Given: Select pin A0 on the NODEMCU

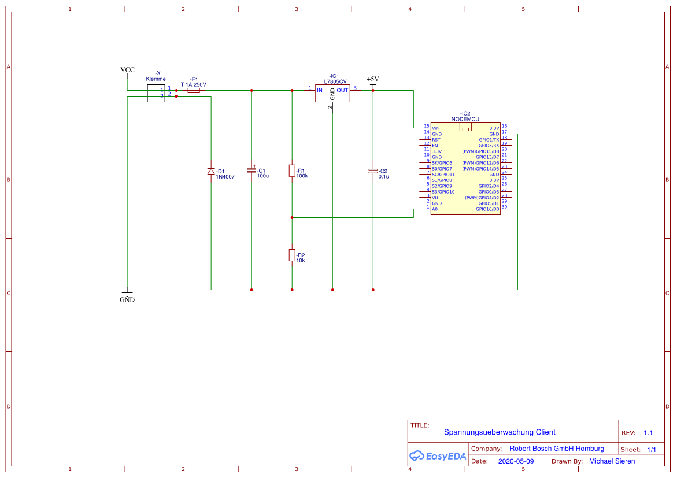Looking at the screenshot, I should [x=435, y=209].
